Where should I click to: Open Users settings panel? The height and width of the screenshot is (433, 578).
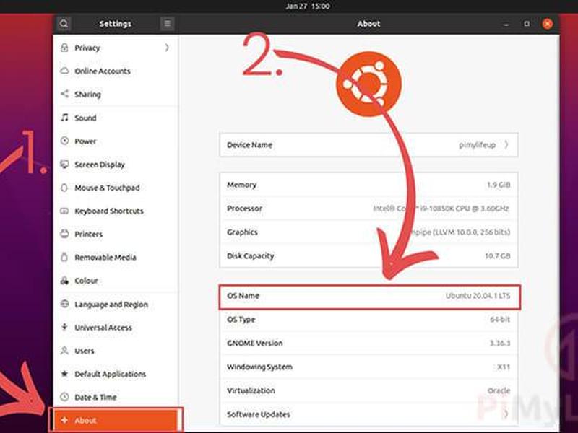(116, 351)
